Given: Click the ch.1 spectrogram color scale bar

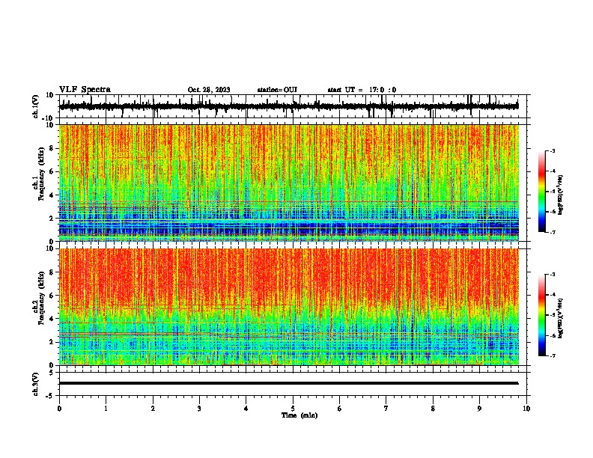Looking at the screenshot, I should 542,192.
